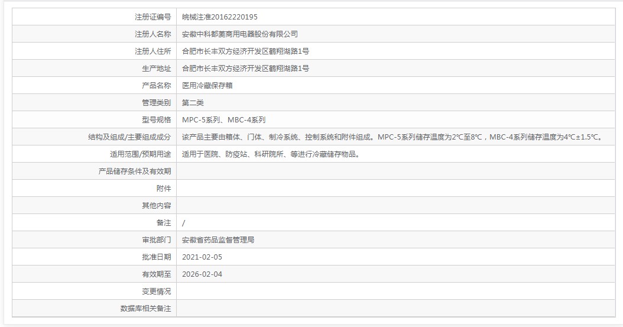Click the registration number 皖械注准20162220195
This screenshot has height=327, width=623.
pos(219,17)
